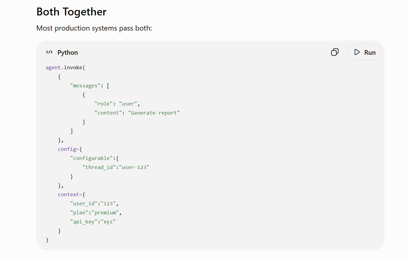The image size is (408, 260).
Task: Click the play triangle icon inside Run
Action: coord(357,52)
